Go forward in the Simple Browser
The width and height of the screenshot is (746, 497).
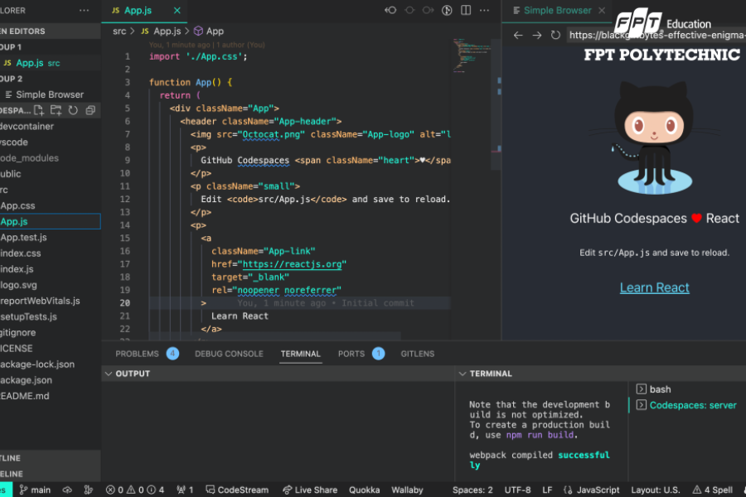pos(536,35)
